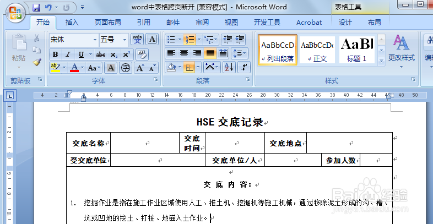Switch to the 开始 tab
Screen dimensions: 433x224
coord(43,23)
